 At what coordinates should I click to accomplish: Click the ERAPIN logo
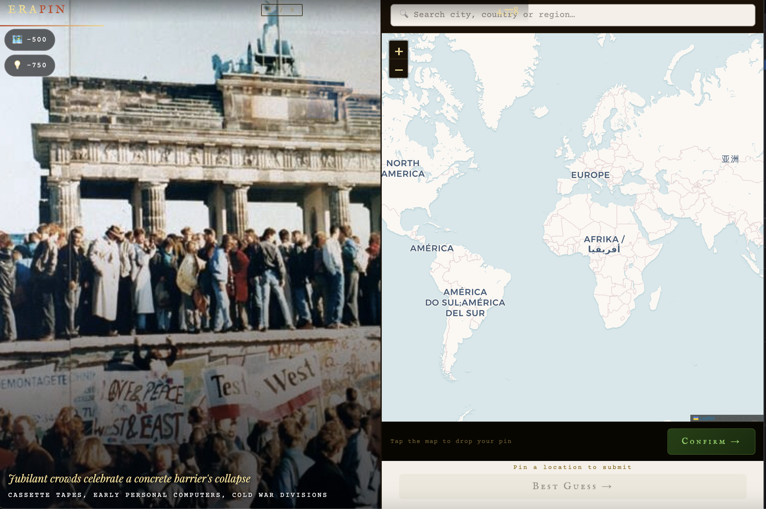pos(36,9)
